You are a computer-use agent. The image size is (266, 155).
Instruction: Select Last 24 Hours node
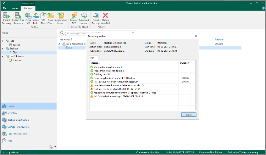pyautogui.click(x=15, y=56)
